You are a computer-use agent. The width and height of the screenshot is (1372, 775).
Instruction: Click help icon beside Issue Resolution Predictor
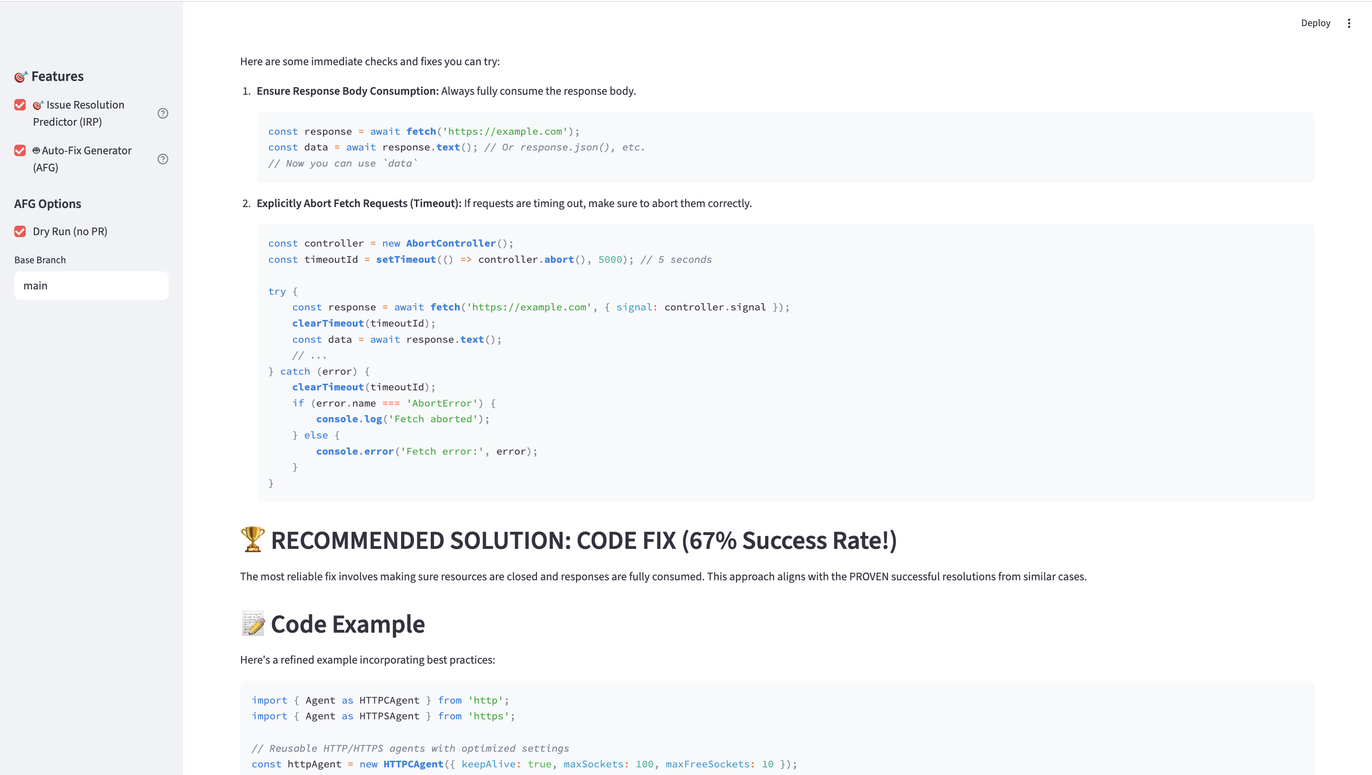163,113
